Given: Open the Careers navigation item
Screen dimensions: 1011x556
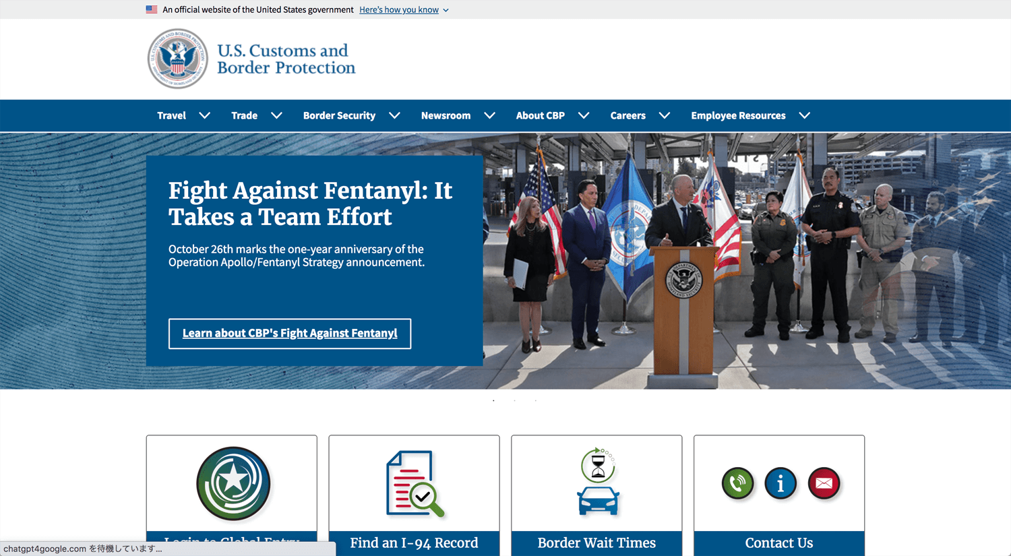Looking at the screenshot, I should point(628,116).
